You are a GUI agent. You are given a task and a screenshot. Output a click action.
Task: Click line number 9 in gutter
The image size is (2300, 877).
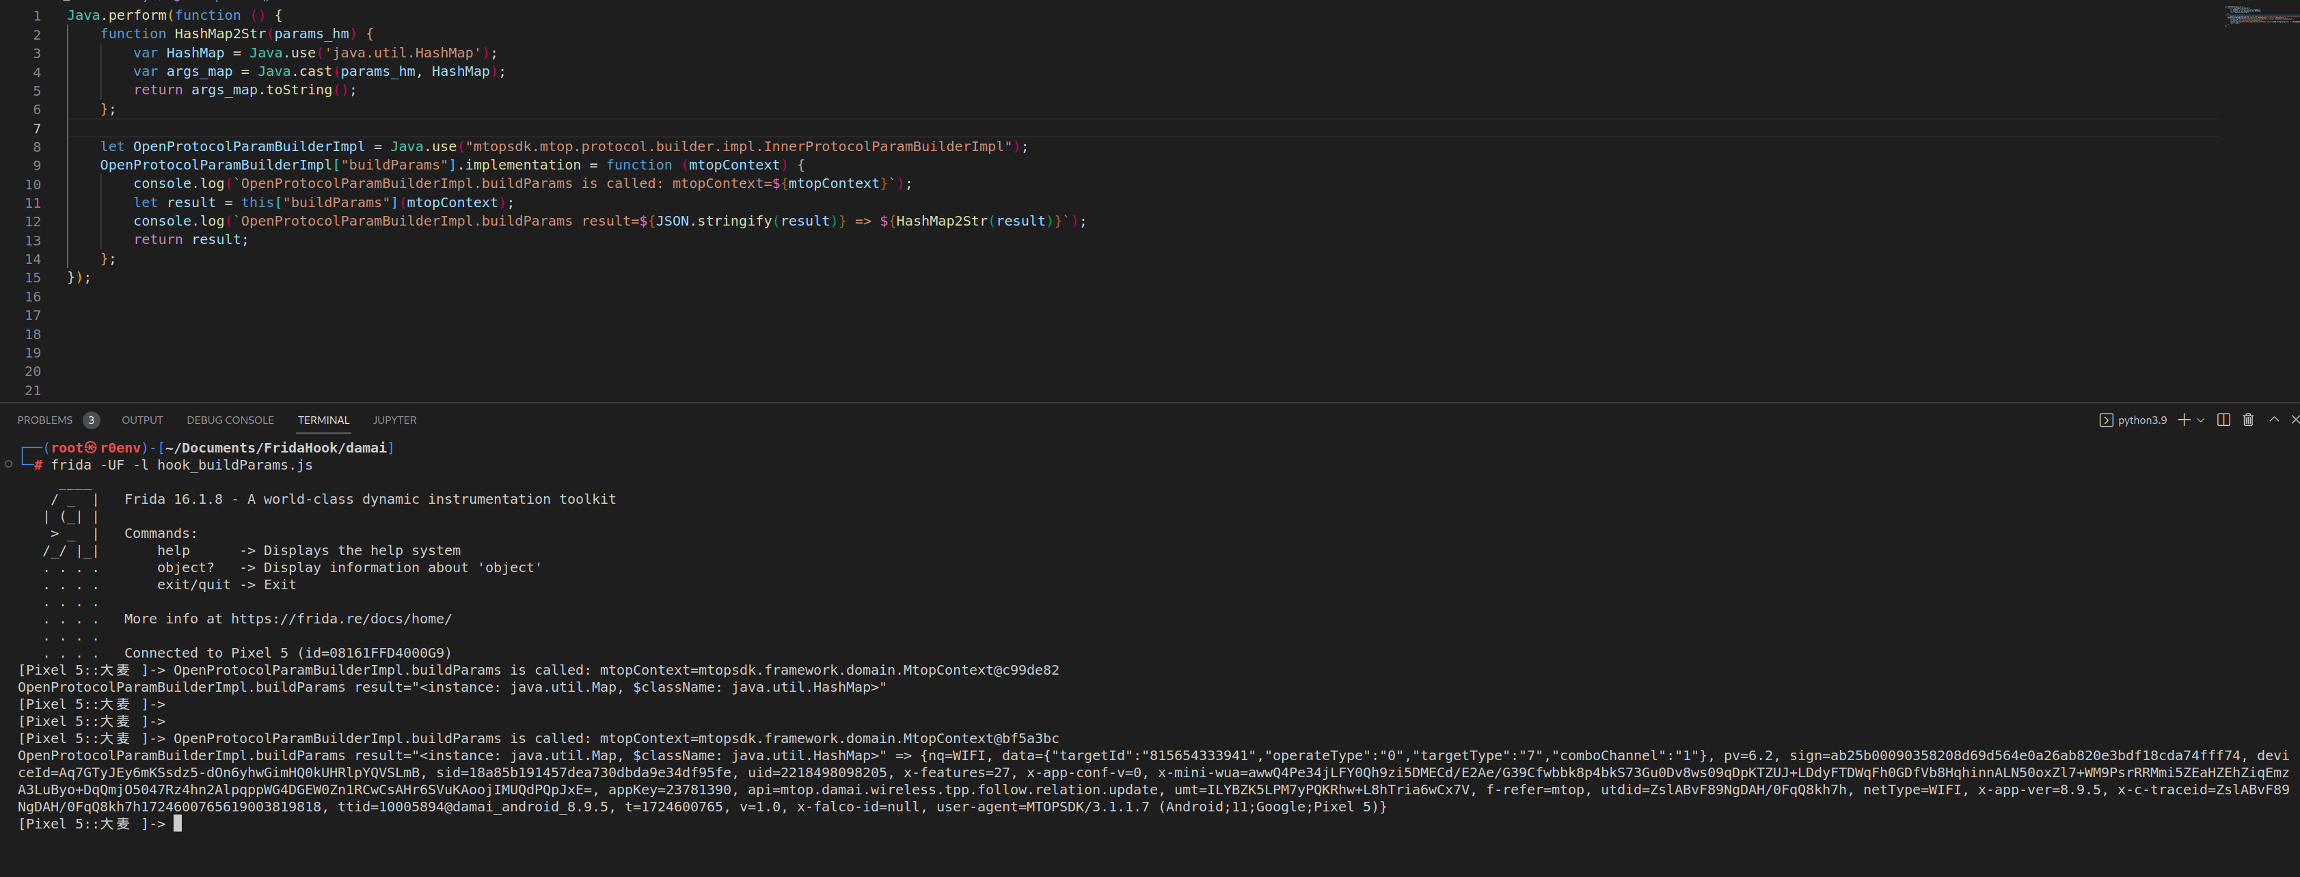point(37,165)
